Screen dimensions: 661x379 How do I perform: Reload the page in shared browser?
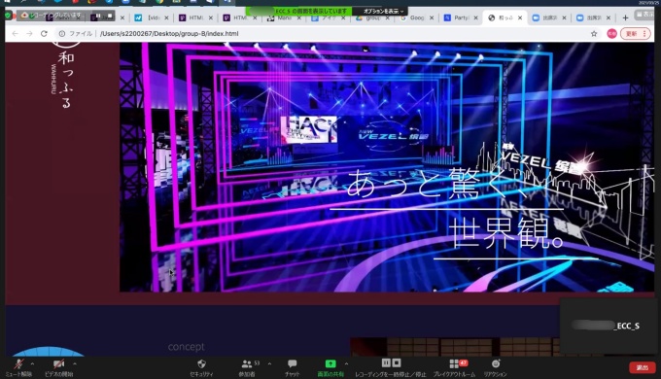tap(44, 33)
